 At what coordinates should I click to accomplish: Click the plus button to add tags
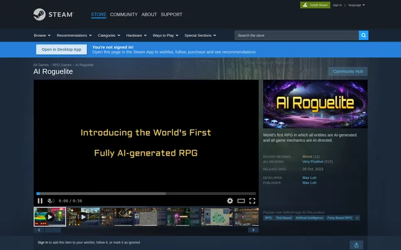click(x=357, y=218)
